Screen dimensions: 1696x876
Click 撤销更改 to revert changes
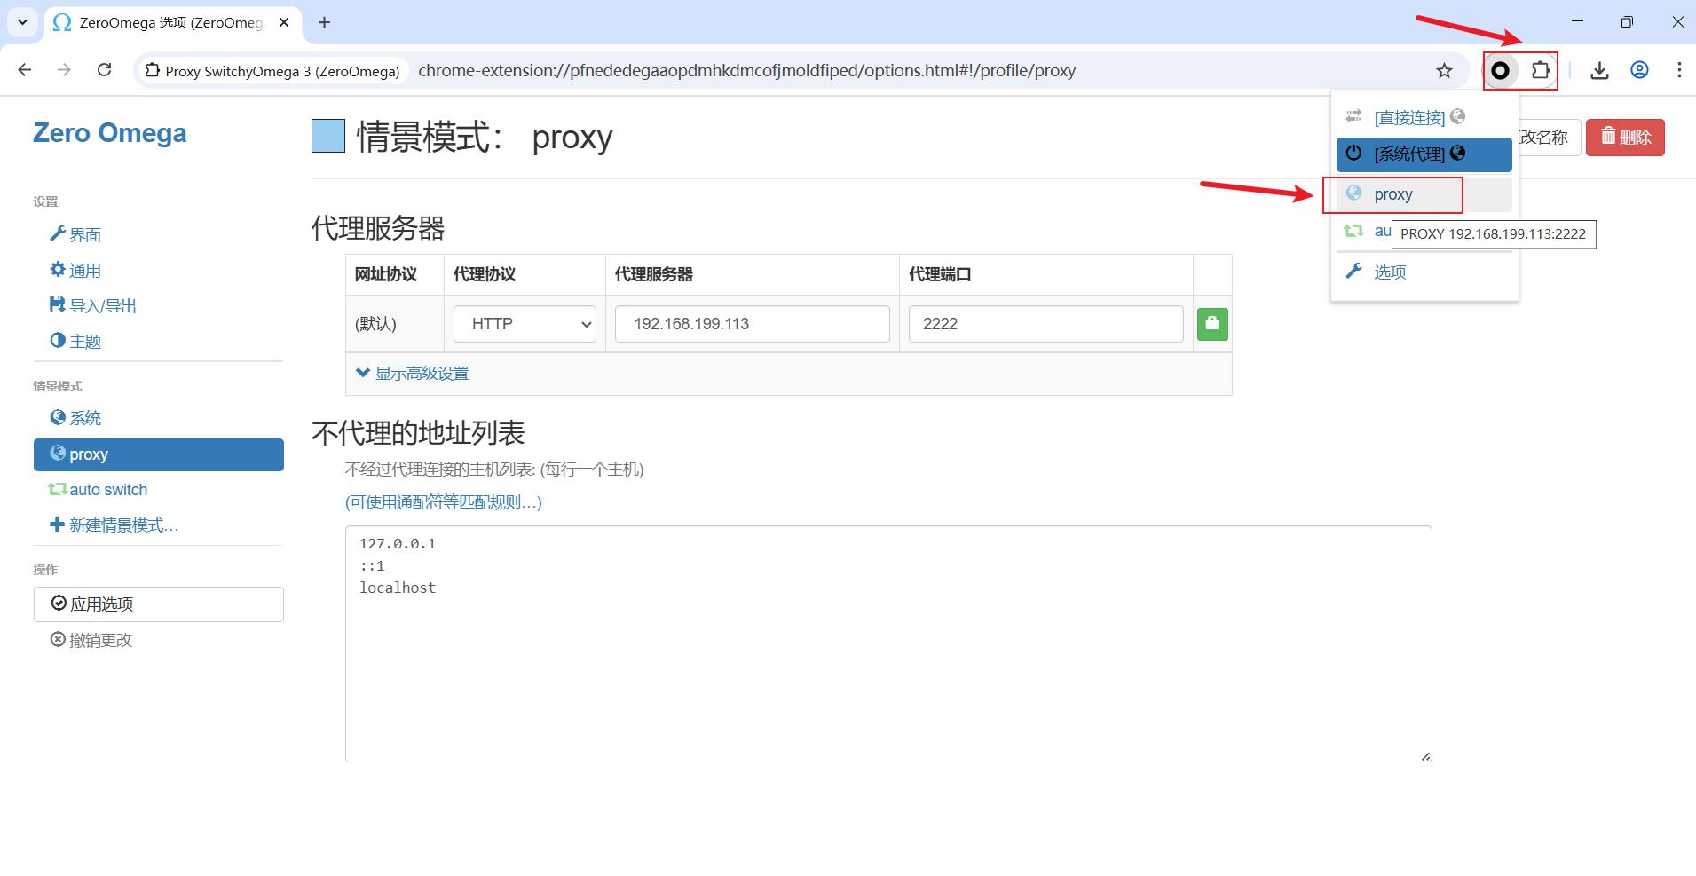99,639
